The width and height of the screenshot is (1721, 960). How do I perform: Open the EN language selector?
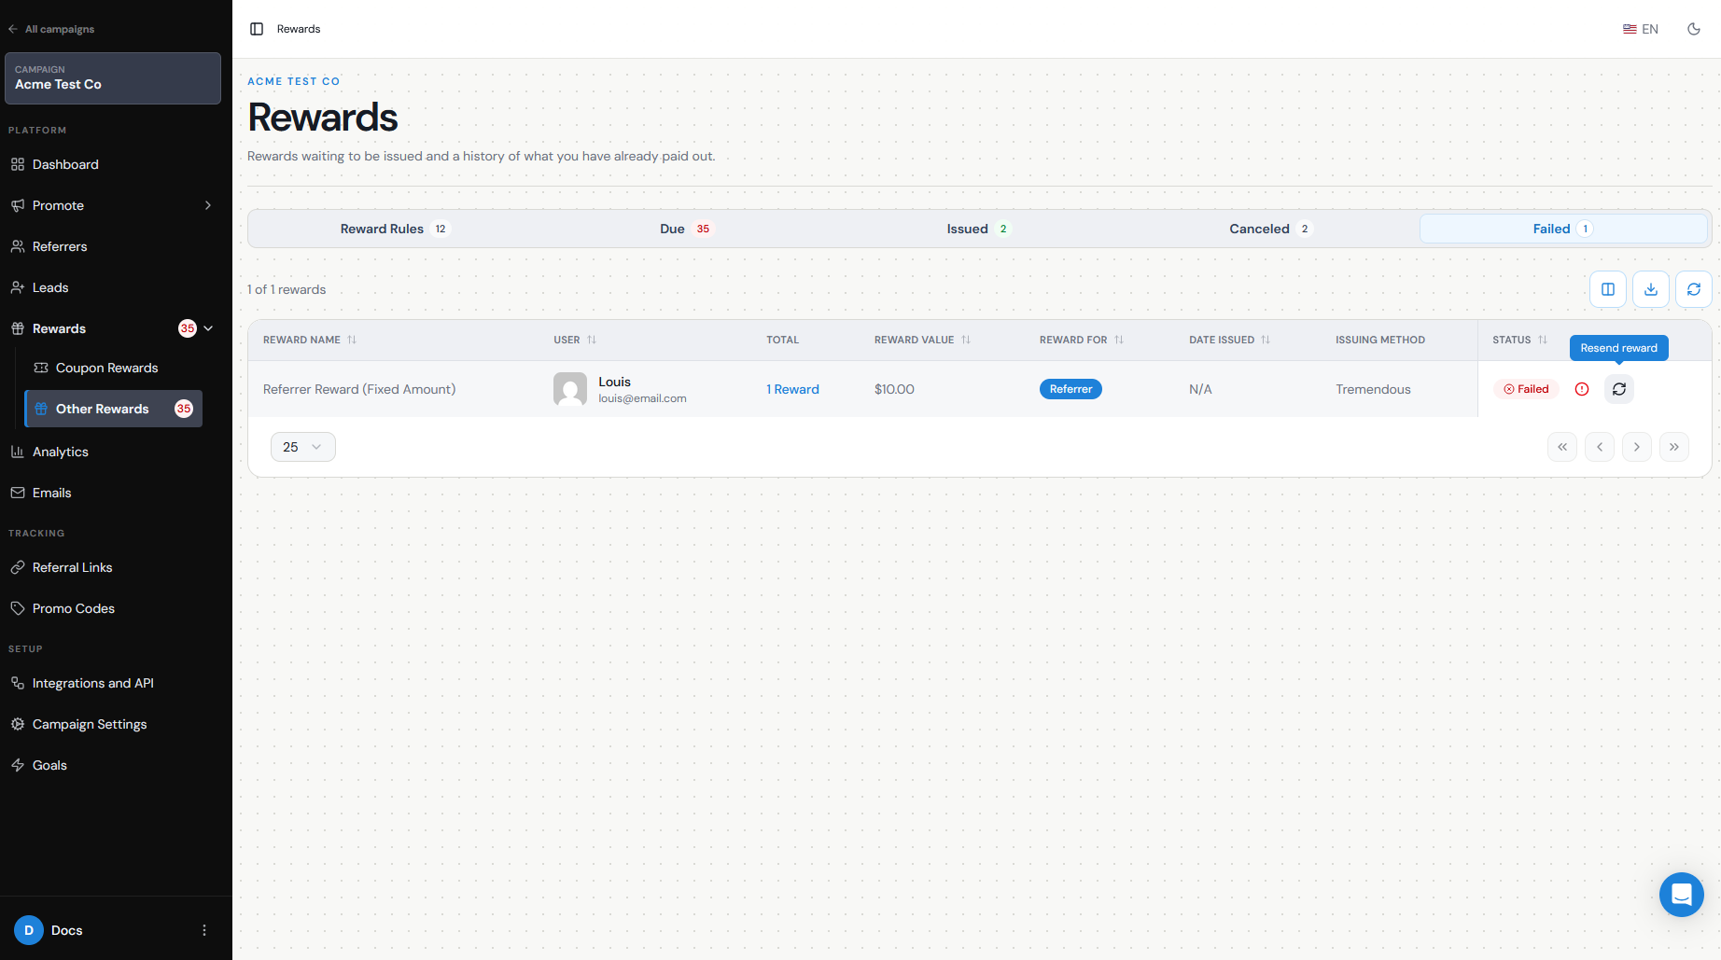(1641, 29)
